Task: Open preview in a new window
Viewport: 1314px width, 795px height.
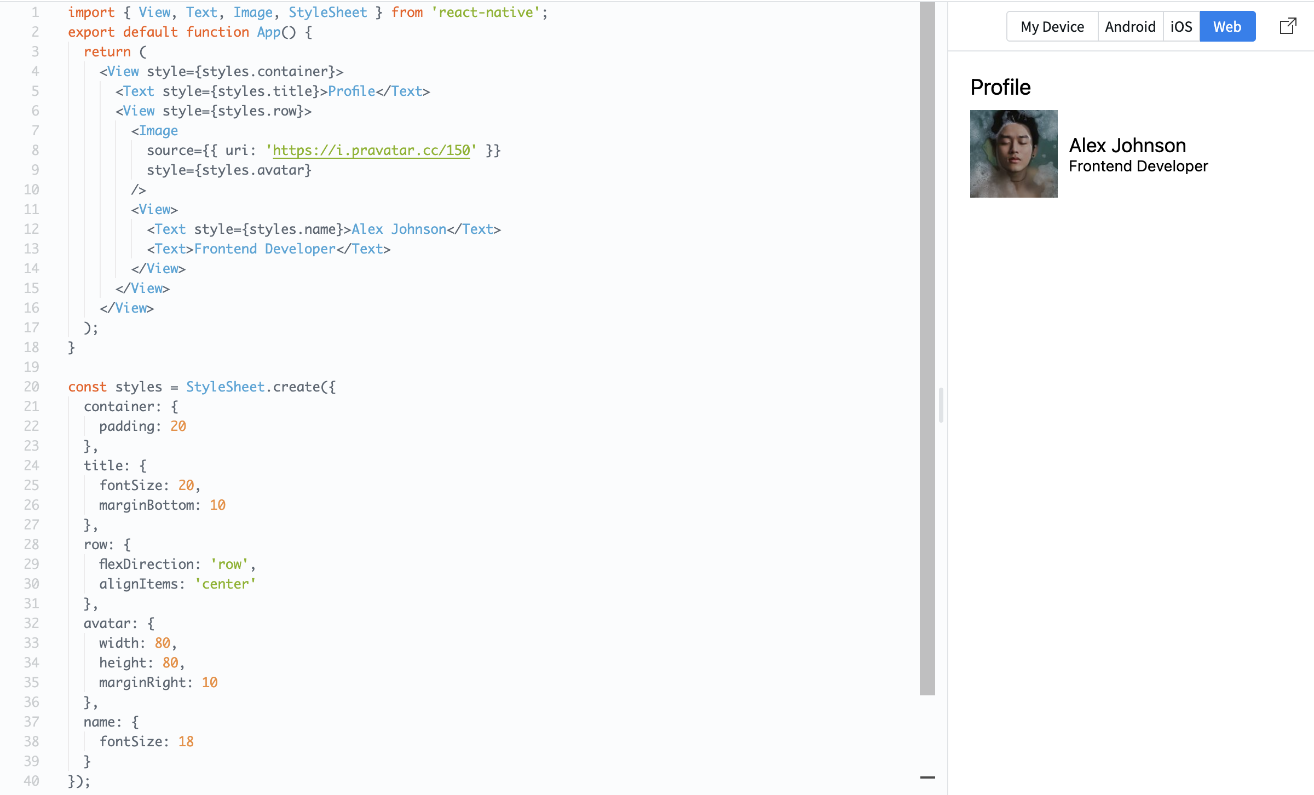Action: (1288, 26)
